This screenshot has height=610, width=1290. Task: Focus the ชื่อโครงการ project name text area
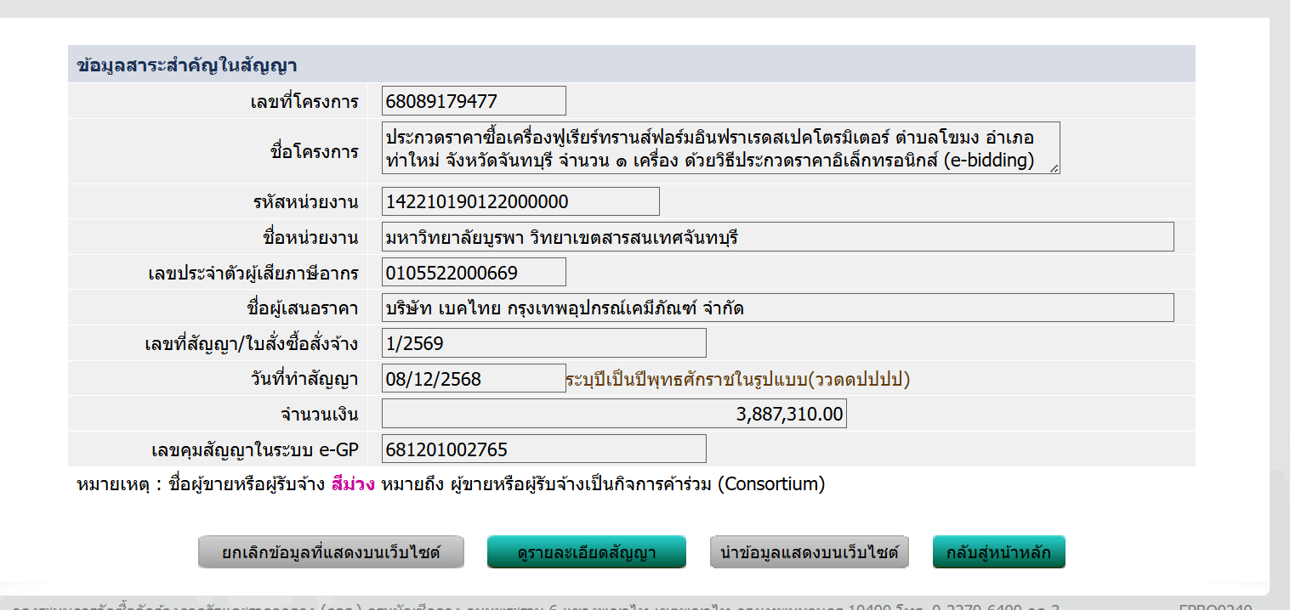point(720,148)
